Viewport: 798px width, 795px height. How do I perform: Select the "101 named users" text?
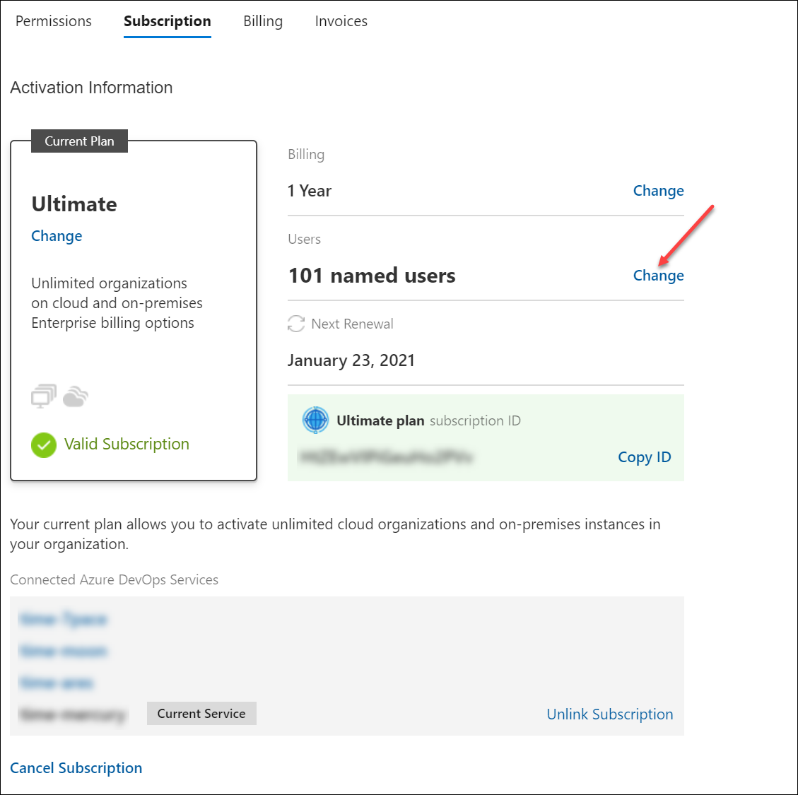point(372,276)
